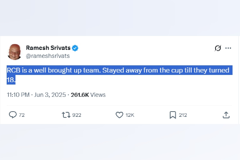The height and width of the screenshot is (160, 240).
Task: Open the share upload icon
Action: pos(226,115)
